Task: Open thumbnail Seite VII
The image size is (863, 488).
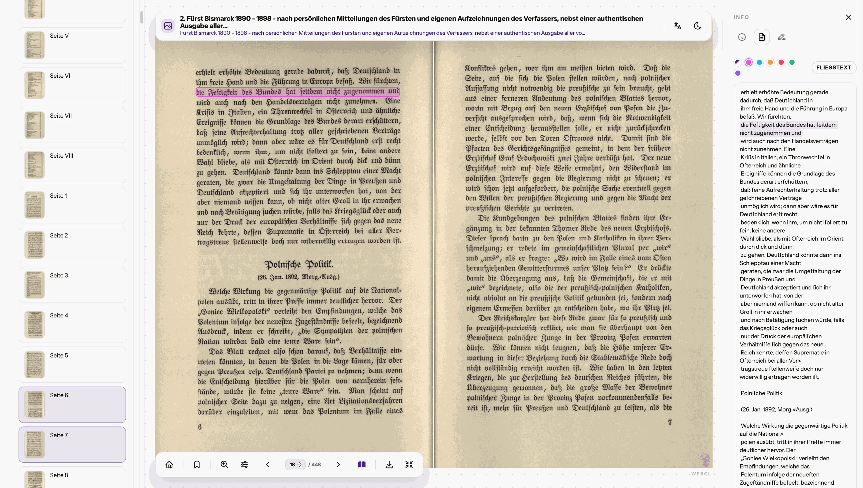Action: click(x=72, y=125)
